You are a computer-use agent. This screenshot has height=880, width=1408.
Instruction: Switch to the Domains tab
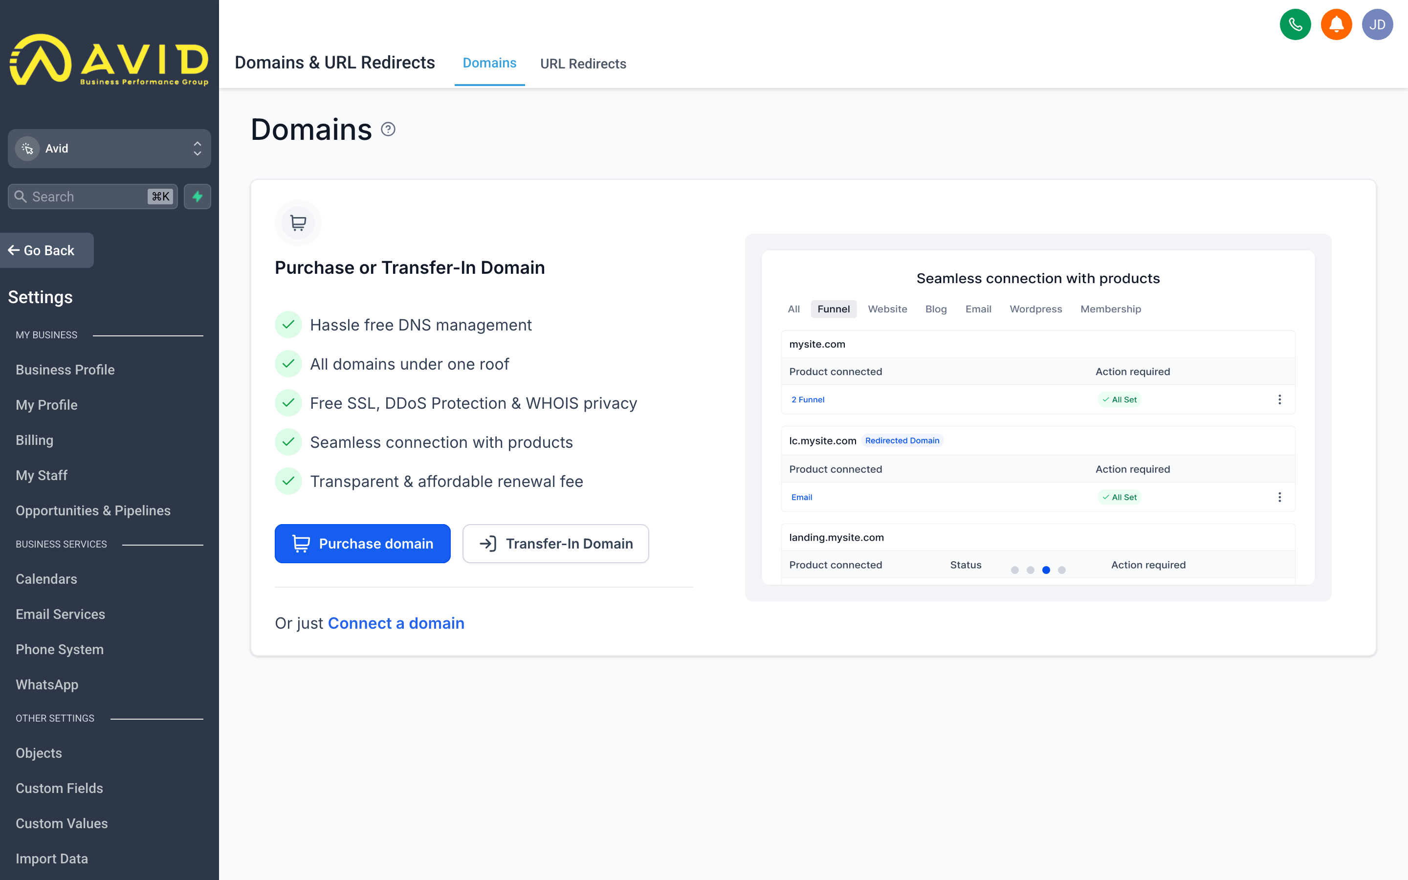pos(489,63)
